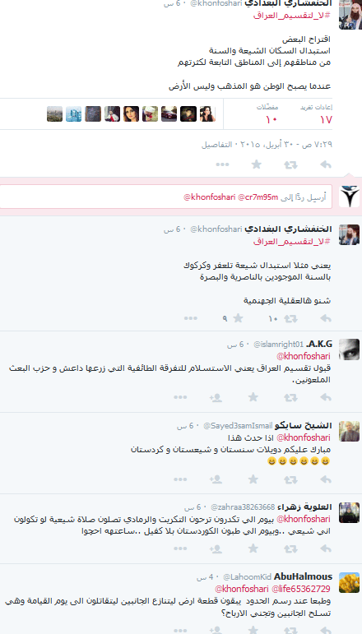Open more options on العلوية زهراء tweet
362x634 pixels.
click(x=180, y=548)
